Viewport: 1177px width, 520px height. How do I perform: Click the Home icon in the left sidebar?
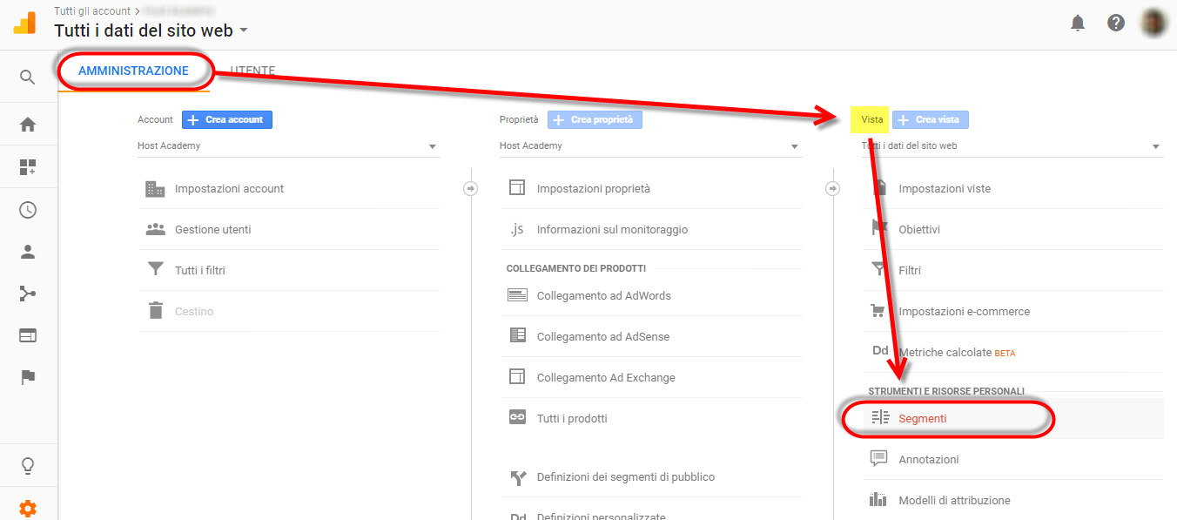[27, 124]
